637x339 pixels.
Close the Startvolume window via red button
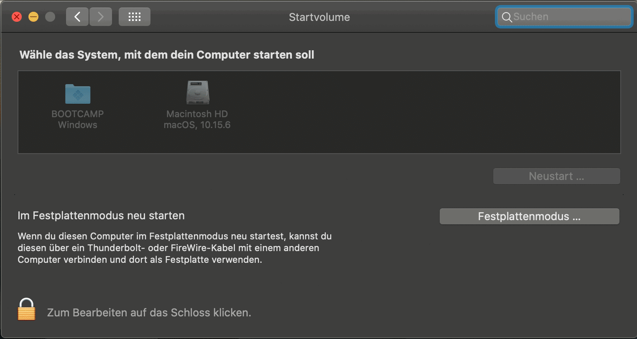click(17, 17)
